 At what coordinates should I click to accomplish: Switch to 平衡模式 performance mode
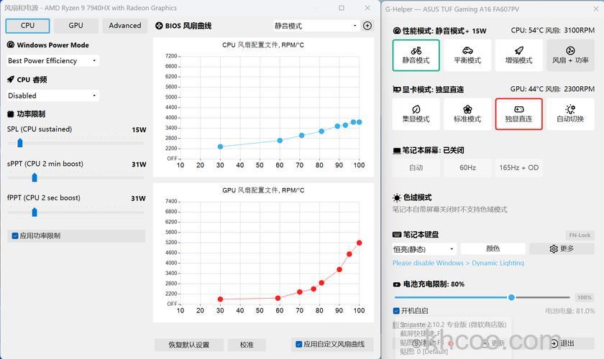coord(467,55)
